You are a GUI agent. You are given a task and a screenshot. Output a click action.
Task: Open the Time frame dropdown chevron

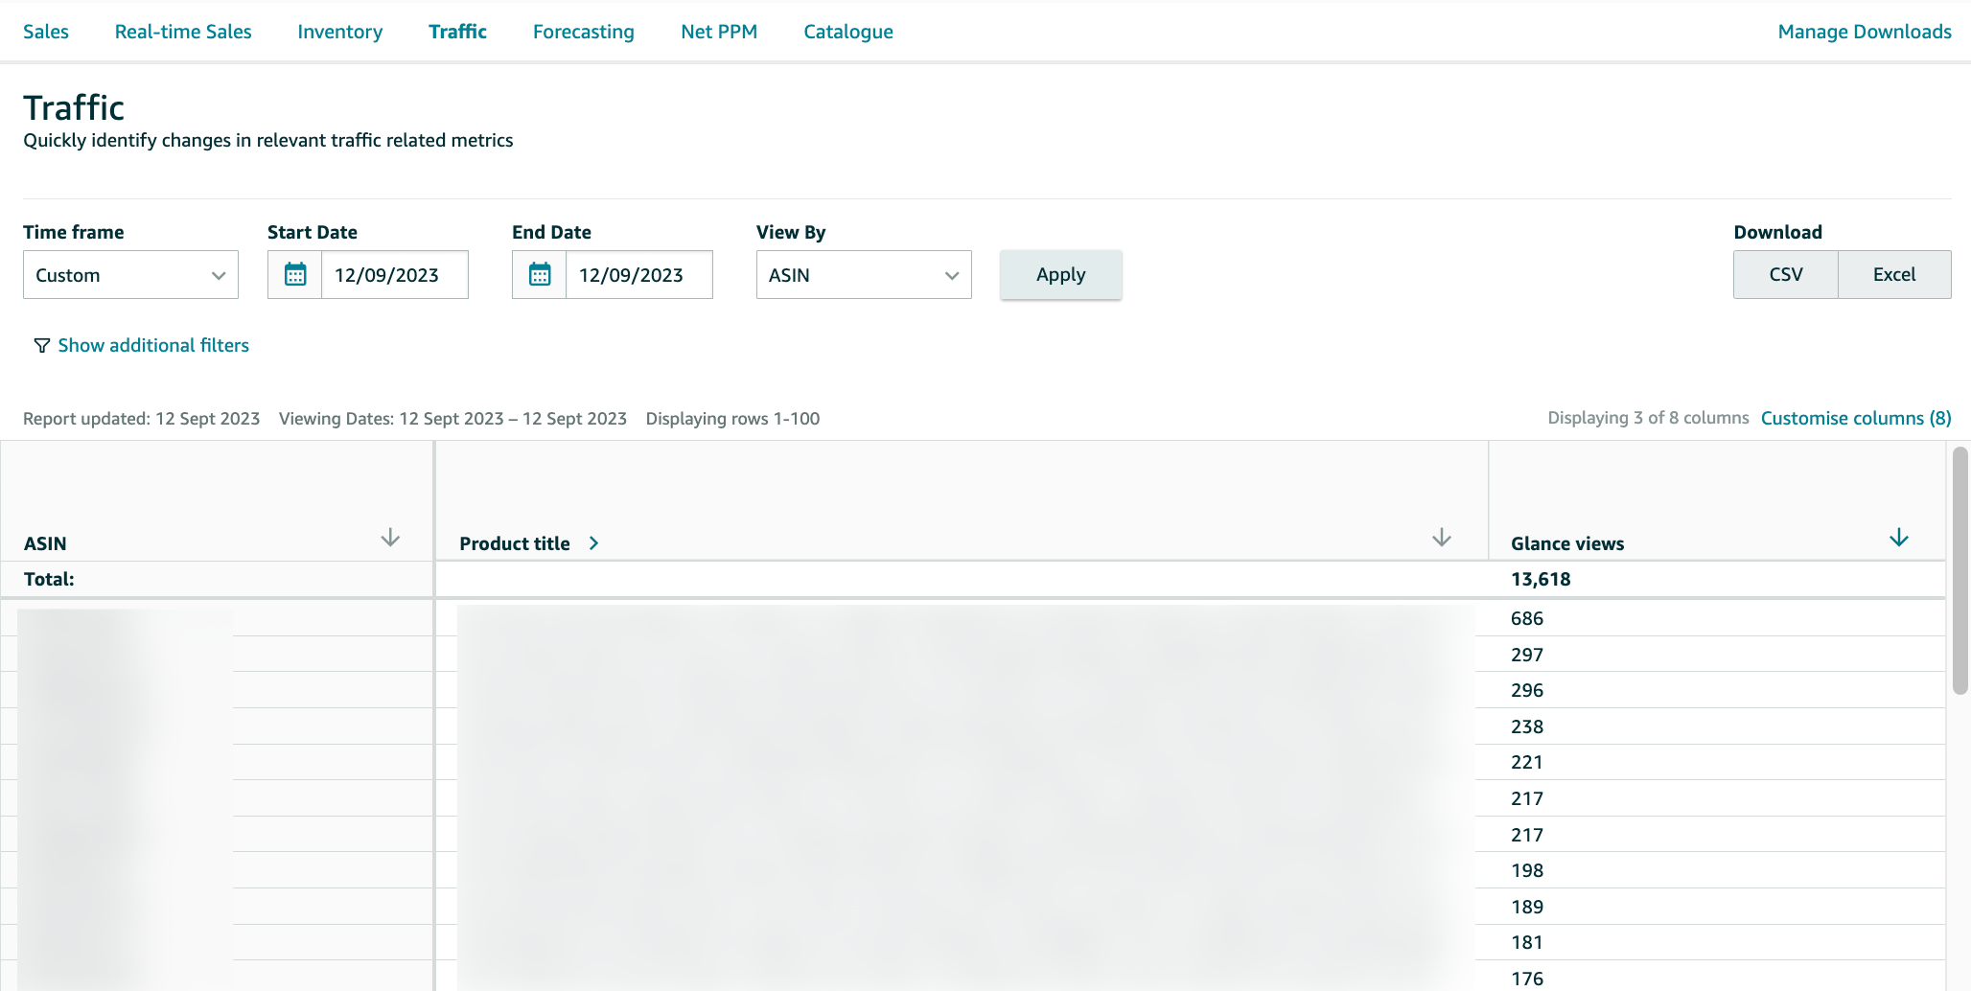218,274
